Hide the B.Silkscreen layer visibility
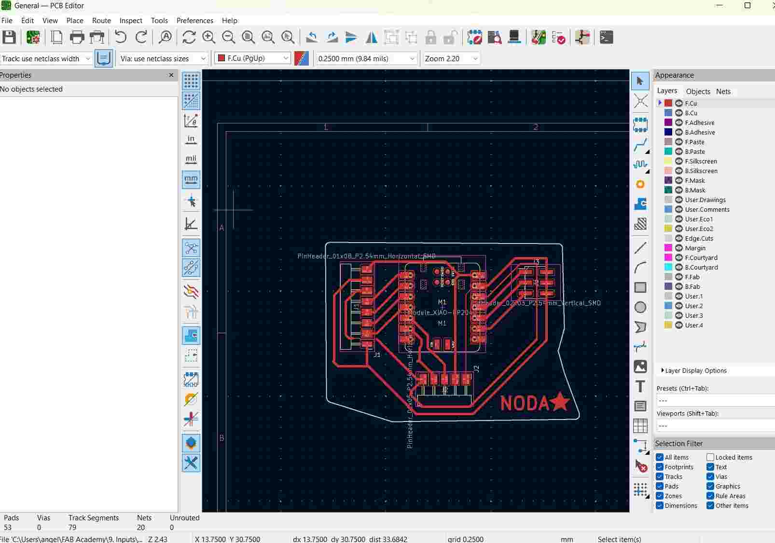The width and height of the screenshot is (775, 543). tap(678, 171)
